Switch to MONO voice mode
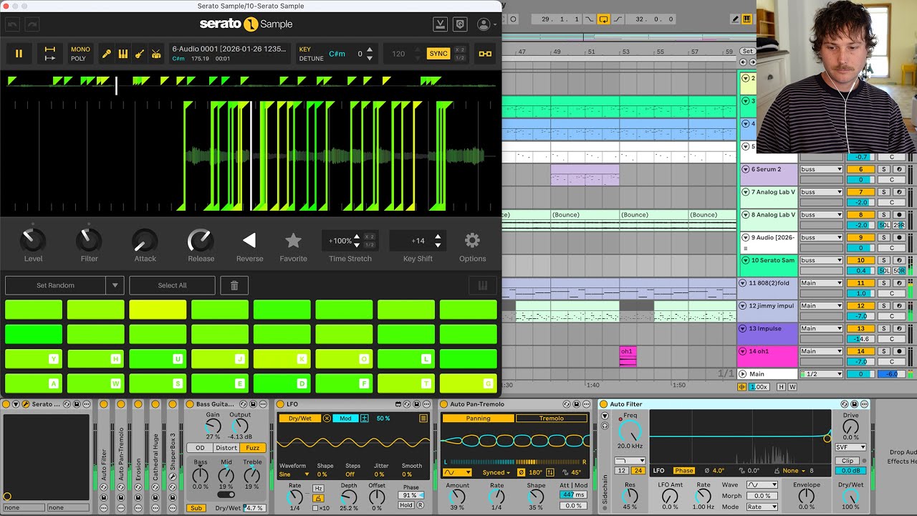The width and height of the screenshot is (917, 516). 80,49
